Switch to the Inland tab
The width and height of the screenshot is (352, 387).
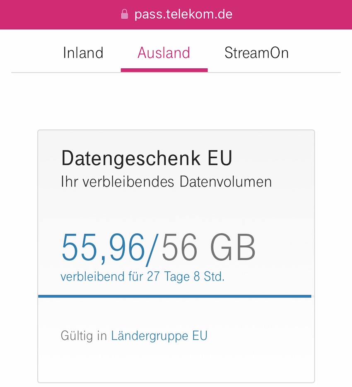pyautogui.click(x=83, y=53)
